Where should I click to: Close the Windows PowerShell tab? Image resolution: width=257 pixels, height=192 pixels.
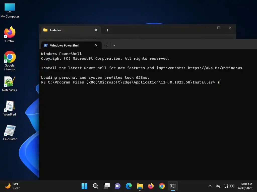point(96,45)
